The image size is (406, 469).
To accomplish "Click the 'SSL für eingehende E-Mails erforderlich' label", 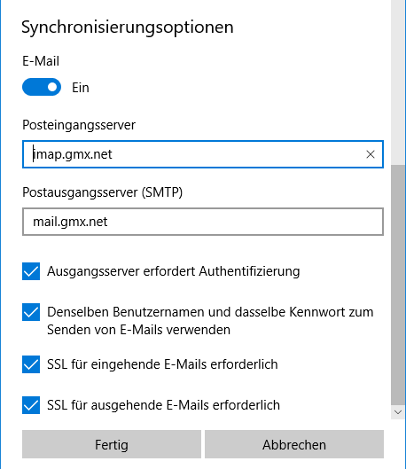I will [x=162, y=364].
